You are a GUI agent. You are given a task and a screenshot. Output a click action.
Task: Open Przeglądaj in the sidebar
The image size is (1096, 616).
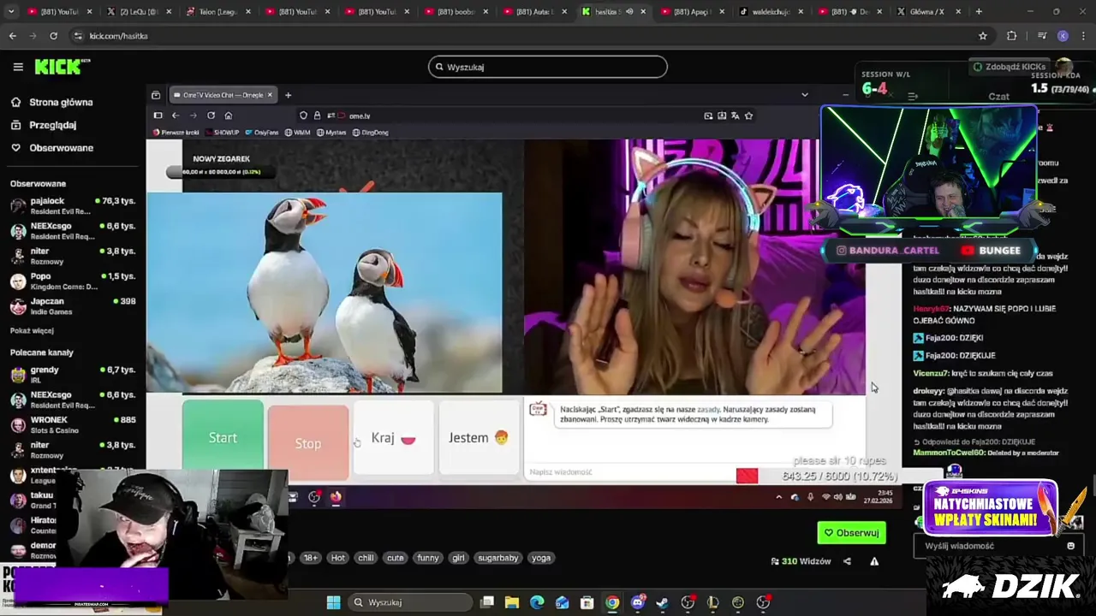click(52, 125)
